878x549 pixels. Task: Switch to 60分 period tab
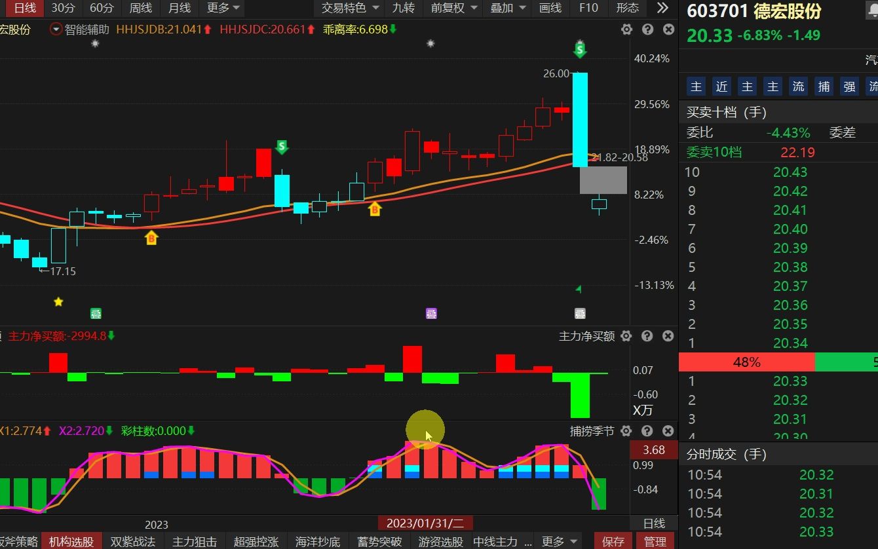click(102, 8)
